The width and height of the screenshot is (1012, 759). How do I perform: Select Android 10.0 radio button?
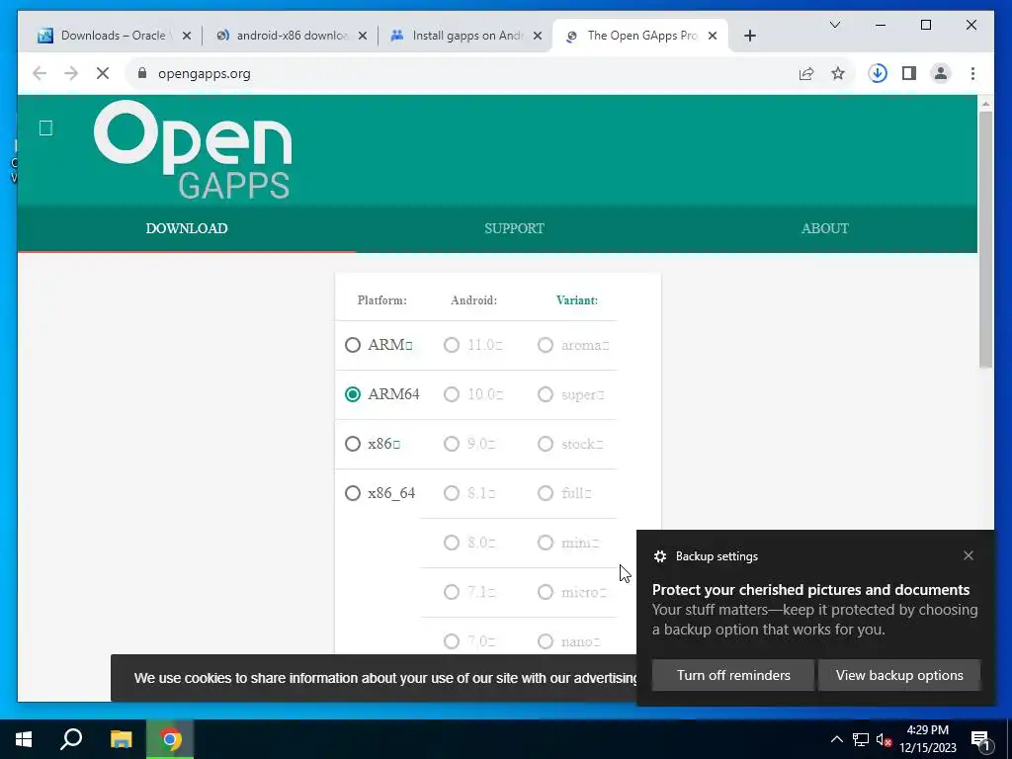tap(451, 394)
